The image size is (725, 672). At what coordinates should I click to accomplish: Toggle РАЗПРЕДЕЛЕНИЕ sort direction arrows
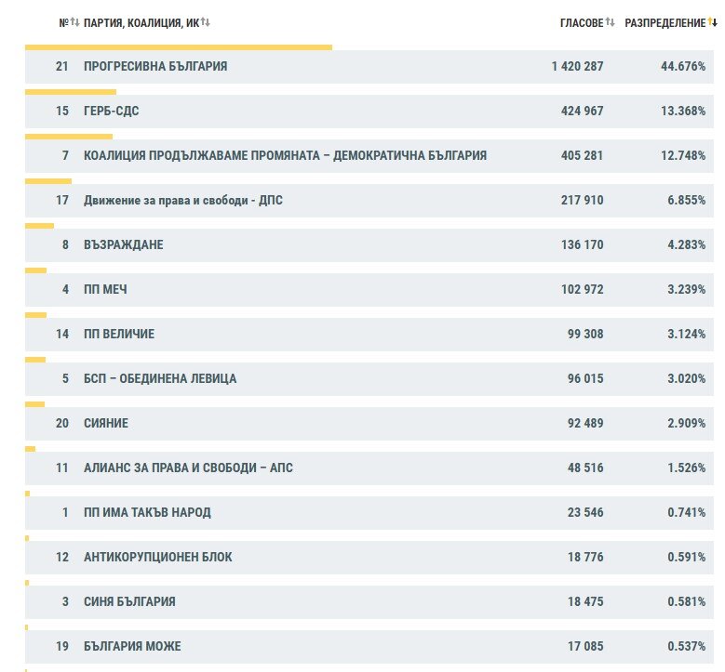tap(712, 21)
